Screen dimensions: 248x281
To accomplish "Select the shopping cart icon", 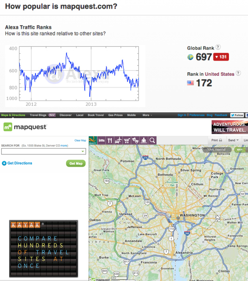I will 127,140.
